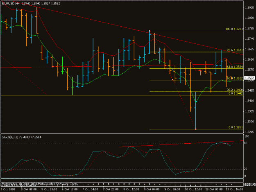Viewport: 256px width, 192px height.
Task: Click the 1.3300 price axis label
Action: pos(249,122)
